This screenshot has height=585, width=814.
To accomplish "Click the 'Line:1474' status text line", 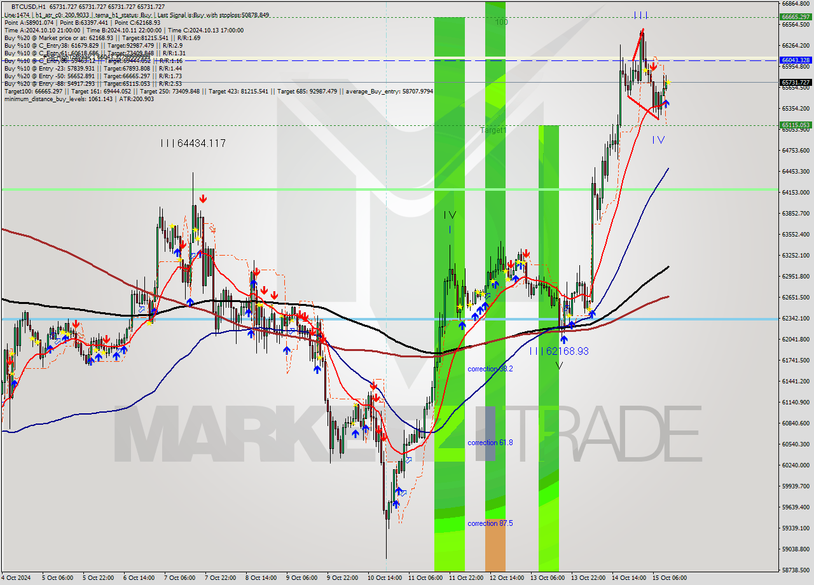I will click(136, 14).
